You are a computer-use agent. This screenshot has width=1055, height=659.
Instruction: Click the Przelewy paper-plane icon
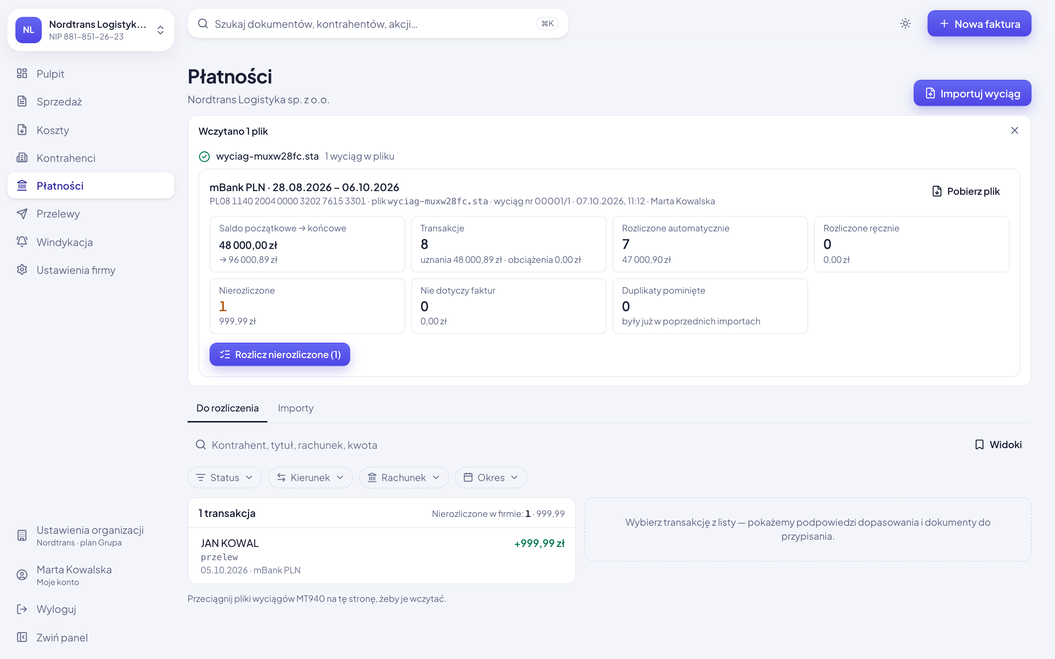point(22,213)
